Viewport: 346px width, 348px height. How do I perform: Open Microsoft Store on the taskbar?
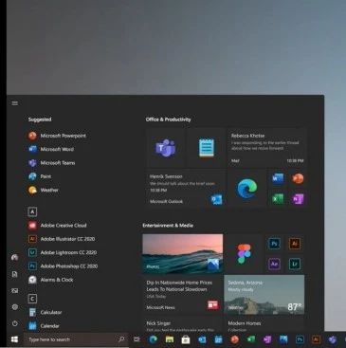(x=186, y=339)
